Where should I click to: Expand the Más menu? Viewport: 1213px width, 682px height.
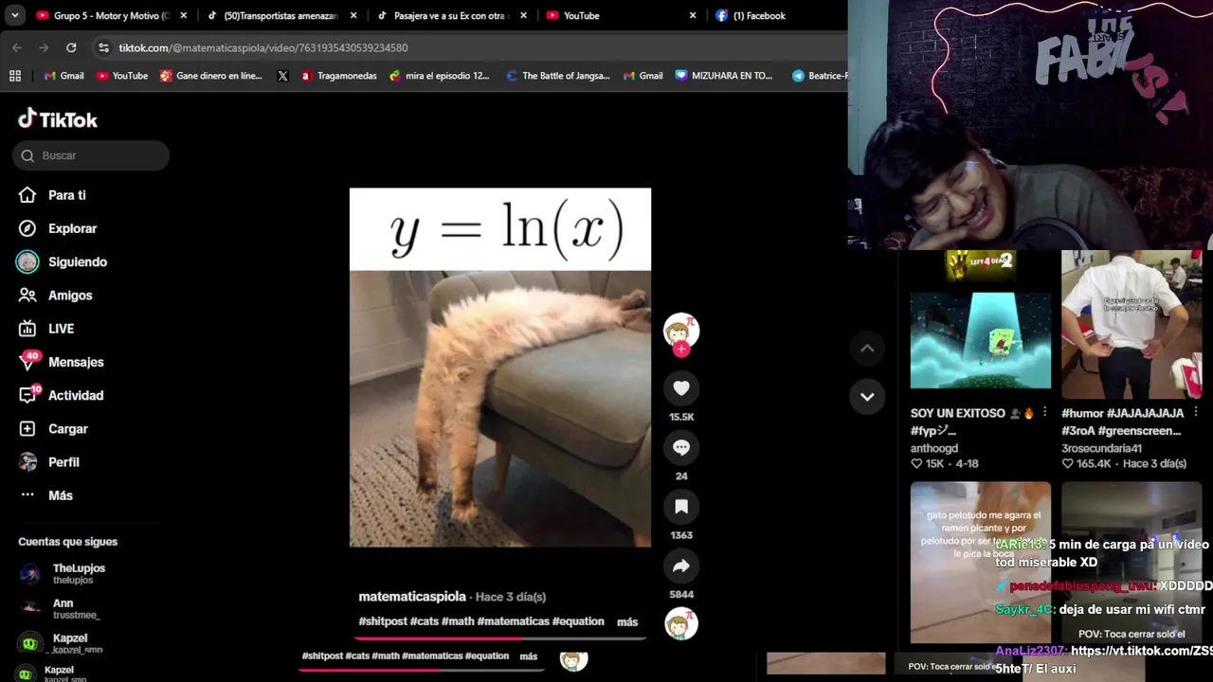point(46,495)
